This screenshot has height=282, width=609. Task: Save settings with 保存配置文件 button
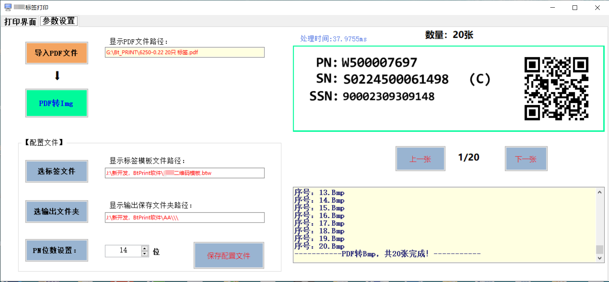[229, 256]
